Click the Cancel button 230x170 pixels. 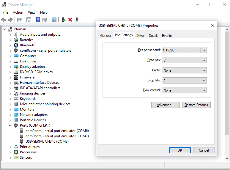(204, 150)
